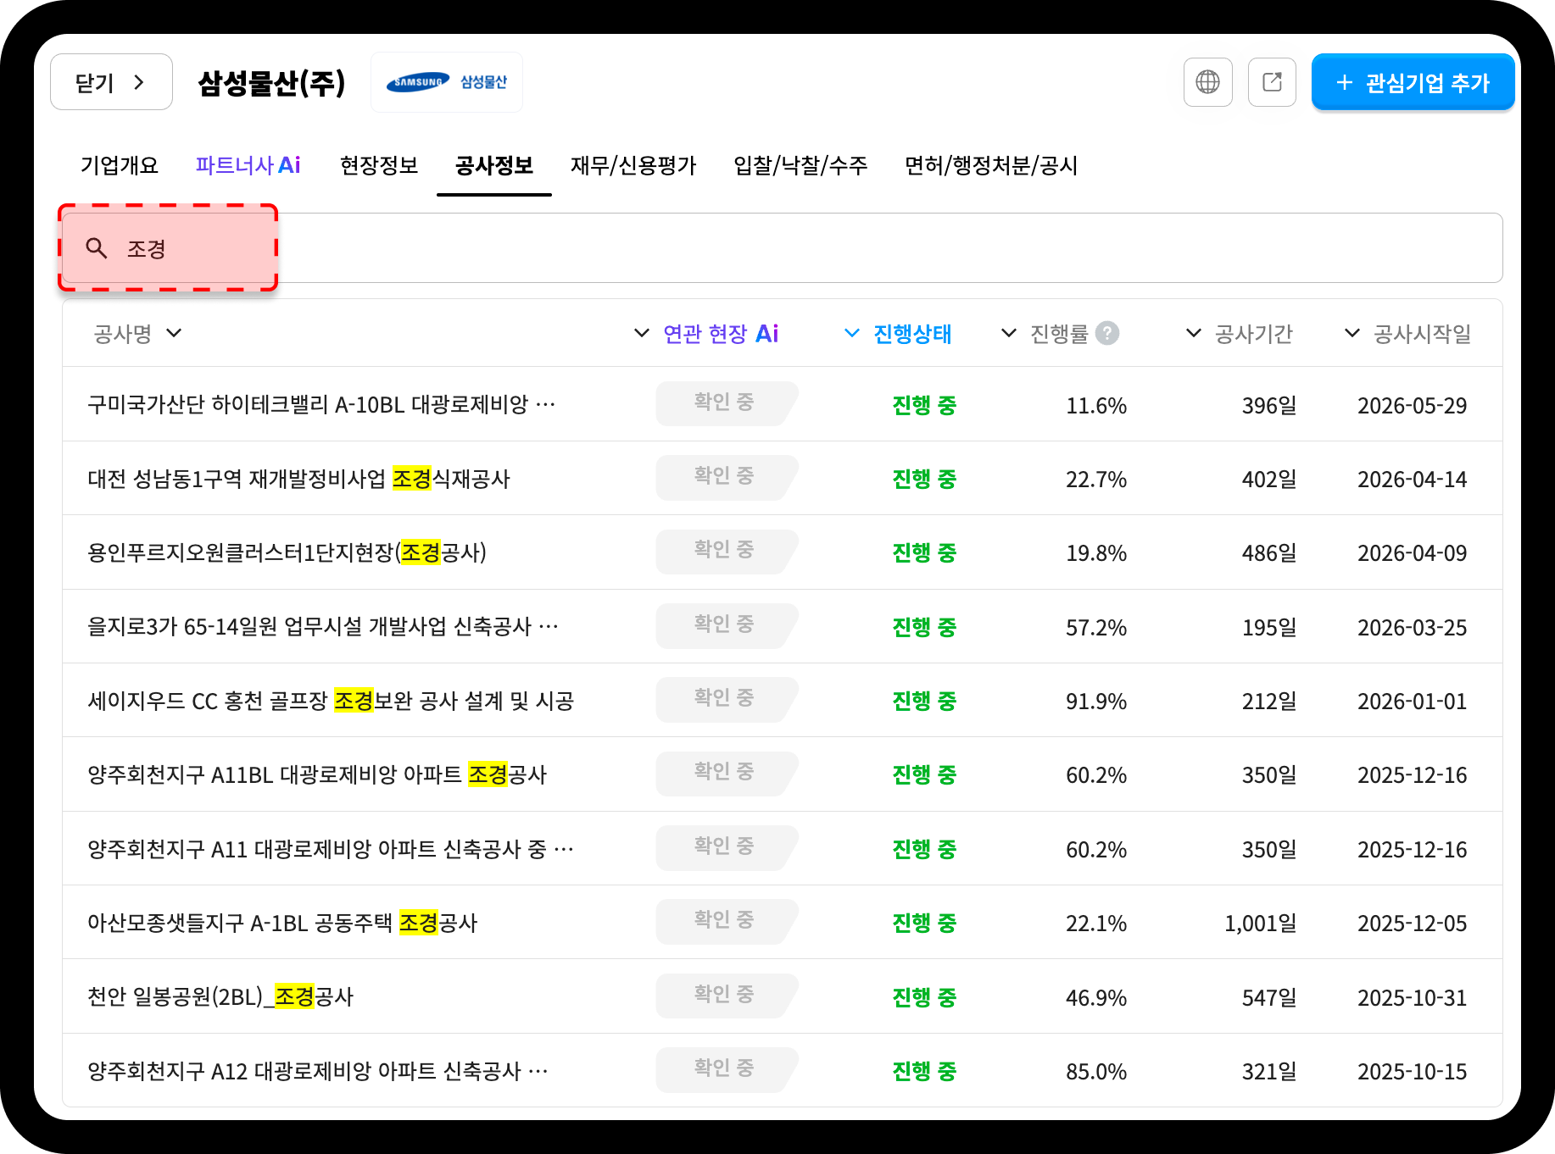
Task: Click 확인 중 badge in 천안 일봉공원 row
Action: click(726, 995)
